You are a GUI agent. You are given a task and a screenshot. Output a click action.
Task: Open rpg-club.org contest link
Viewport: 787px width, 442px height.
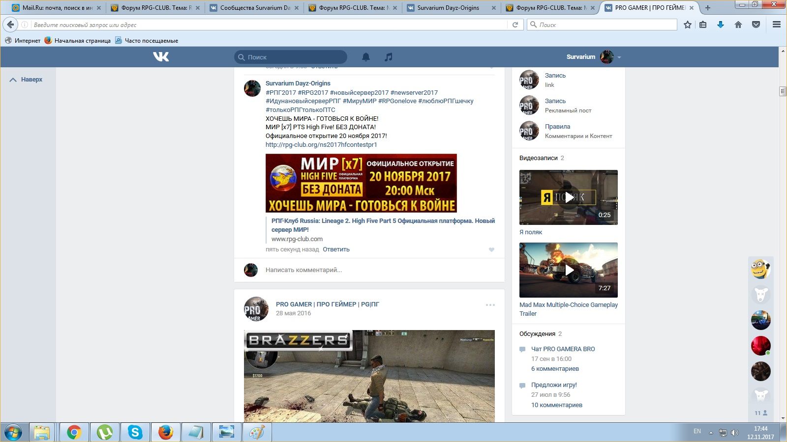pos(321,145)
